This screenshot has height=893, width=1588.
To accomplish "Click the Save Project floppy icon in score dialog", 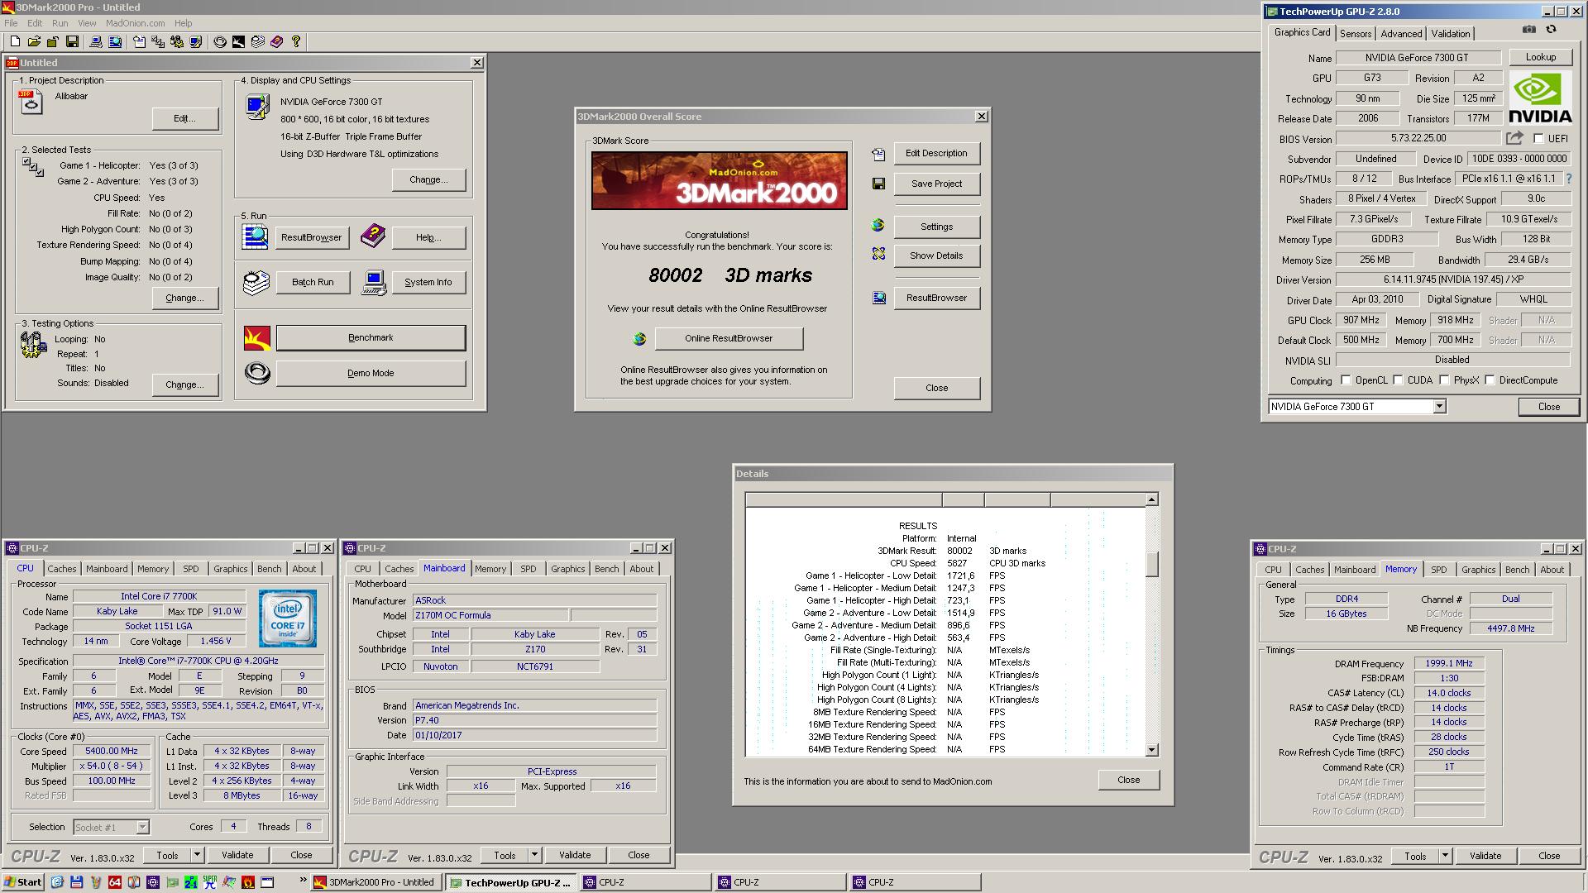I will point(878,184).
